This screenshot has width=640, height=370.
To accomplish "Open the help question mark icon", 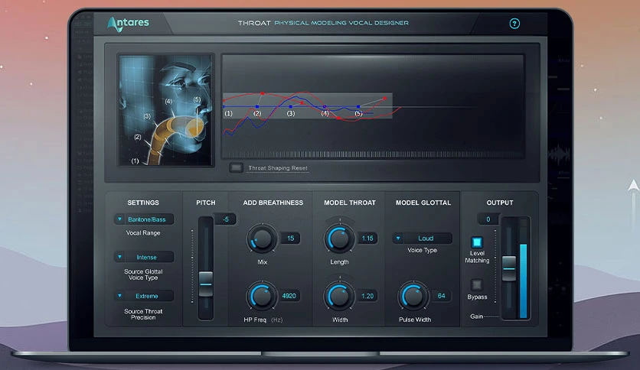I will (x=514, y=24).
